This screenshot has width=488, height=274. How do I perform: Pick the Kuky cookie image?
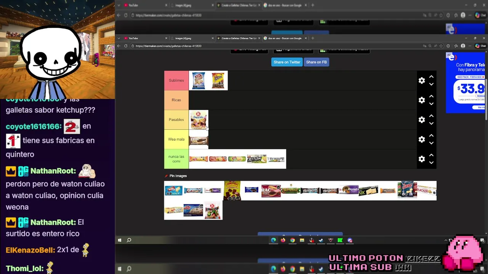(x=193, y=191)
